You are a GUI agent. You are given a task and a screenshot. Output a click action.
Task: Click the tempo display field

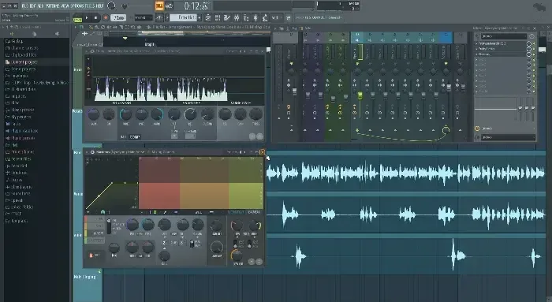[x=119, y=17]
